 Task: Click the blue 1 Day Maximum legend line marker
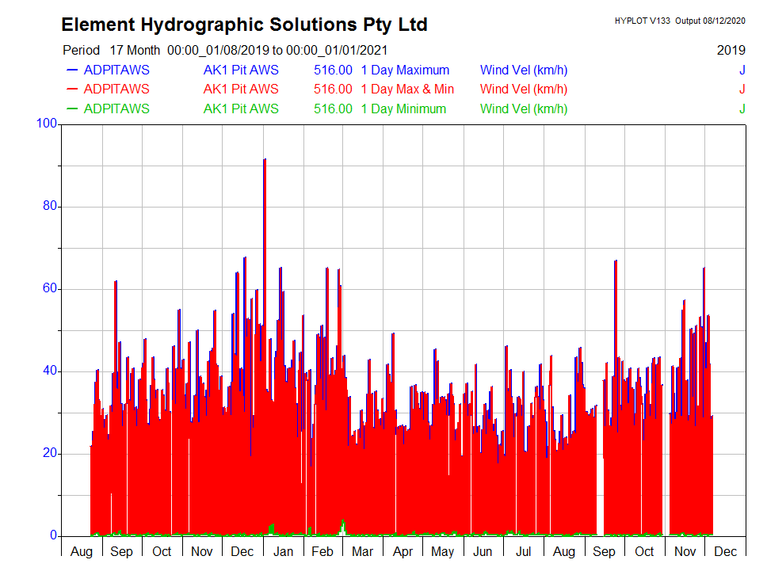point(71,70)
